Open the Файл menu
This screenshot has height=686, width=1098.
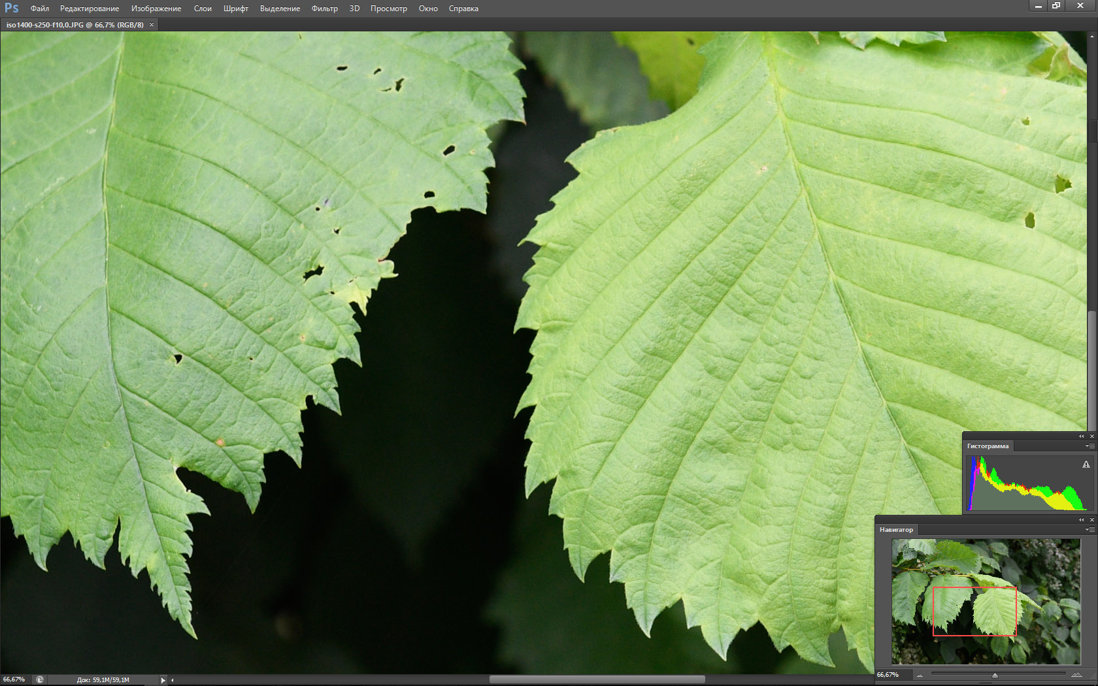[x=40, y=8]
